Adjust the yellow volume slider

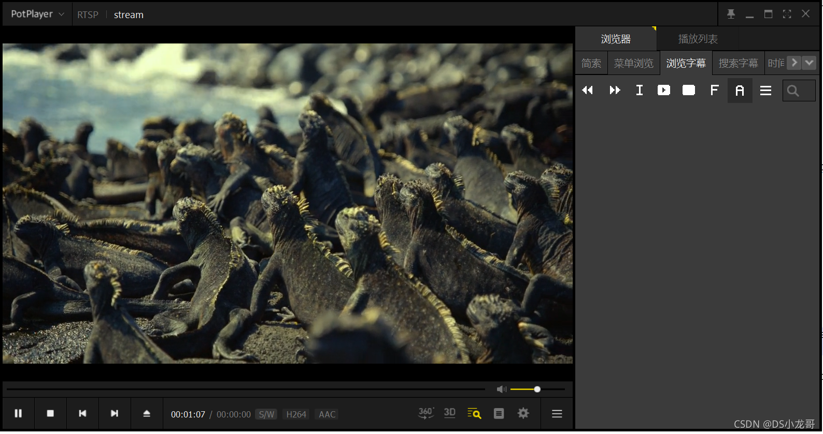[537, 390]
